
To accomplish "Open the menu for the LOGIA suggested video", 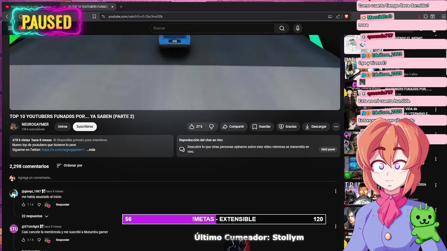I will 435,185.
